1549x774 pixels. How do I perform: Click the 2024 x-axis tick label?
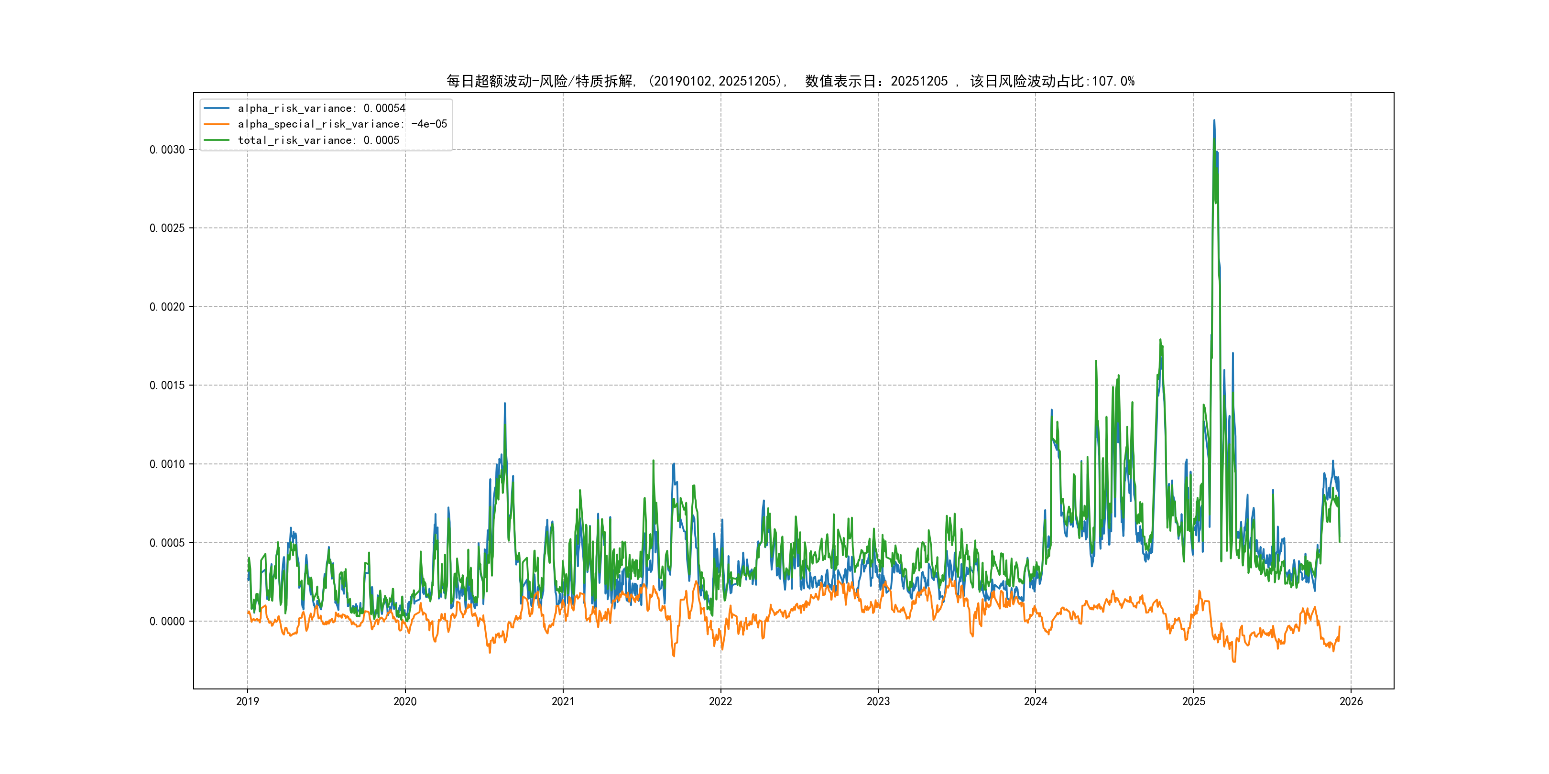click(x=1036, y=701)
